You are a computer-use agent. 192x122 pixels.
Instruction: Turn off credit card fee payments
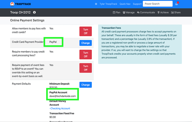(86, 31)
